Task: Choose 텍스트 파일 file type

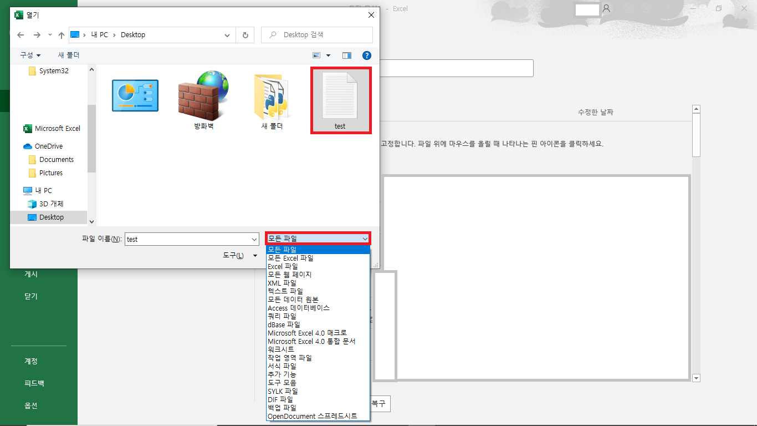Action: click(x=318, y=291)
